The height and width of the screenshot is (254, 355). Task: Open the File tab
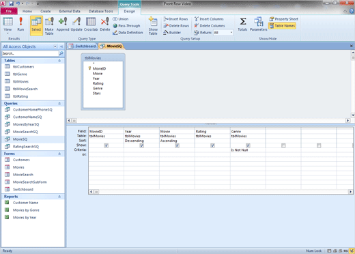click(9, 11)
